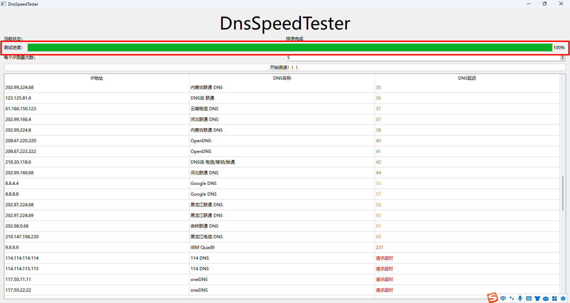Screen dimensions: 570x303
Task: Select the IP 114.114.114.114 cell
Action: pyautogui.click(x=97, y=258)
